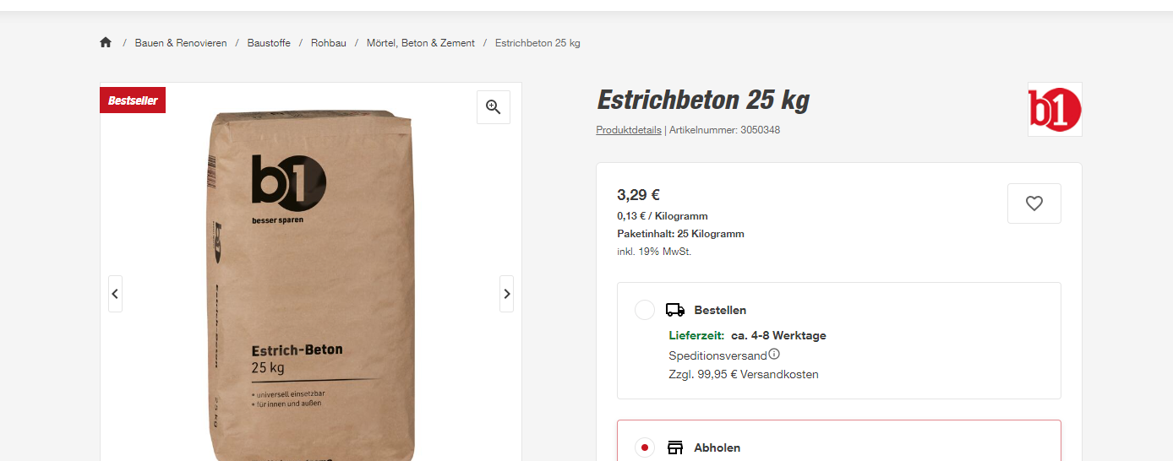Click the Estrichbeton product bag image
The width and height of the screenshot is (1173, 461).
pyautogui.click(x=311, y=287)
